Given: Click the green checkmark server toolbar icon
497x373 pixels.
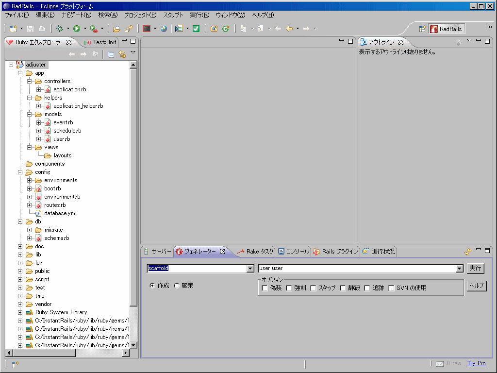Looking at the screenshot, I should [x=196, y=29].
